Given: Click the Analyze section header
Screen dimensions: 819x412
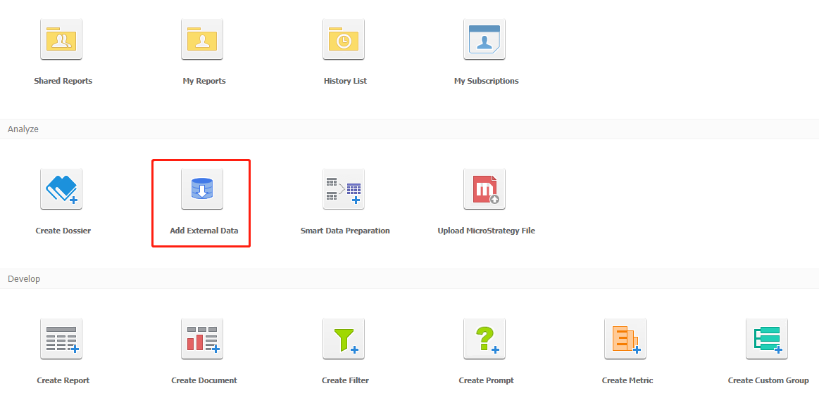Looking at the screenshot, I should tap(23, 129).
